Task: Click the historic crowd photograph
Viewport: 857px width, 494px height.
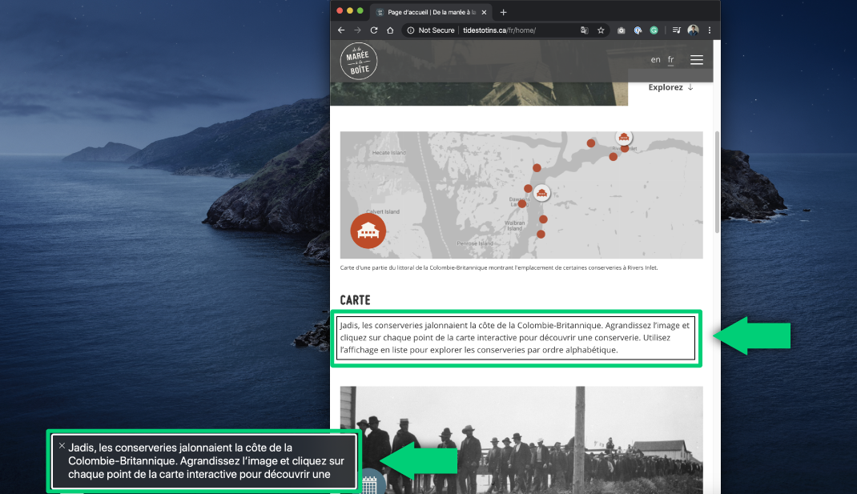Action: tap(521, 440)
